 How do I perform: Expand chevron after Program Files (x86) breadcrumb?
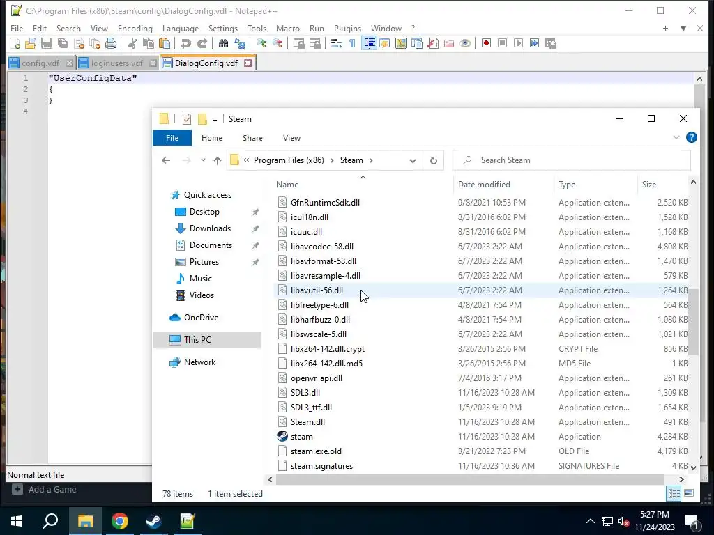tap(331, 161)
